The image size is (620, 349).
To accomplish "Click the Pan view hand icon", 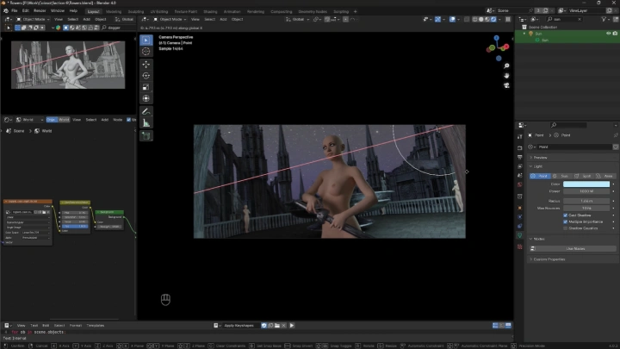I will [x=506, y=76].
